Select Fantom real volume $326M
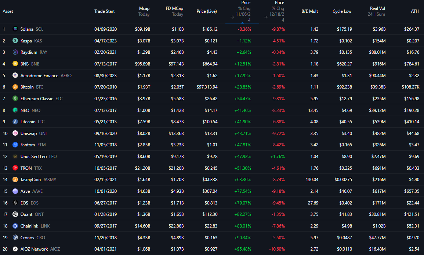This screenshot has height=255, width=424. click(379, 145)
